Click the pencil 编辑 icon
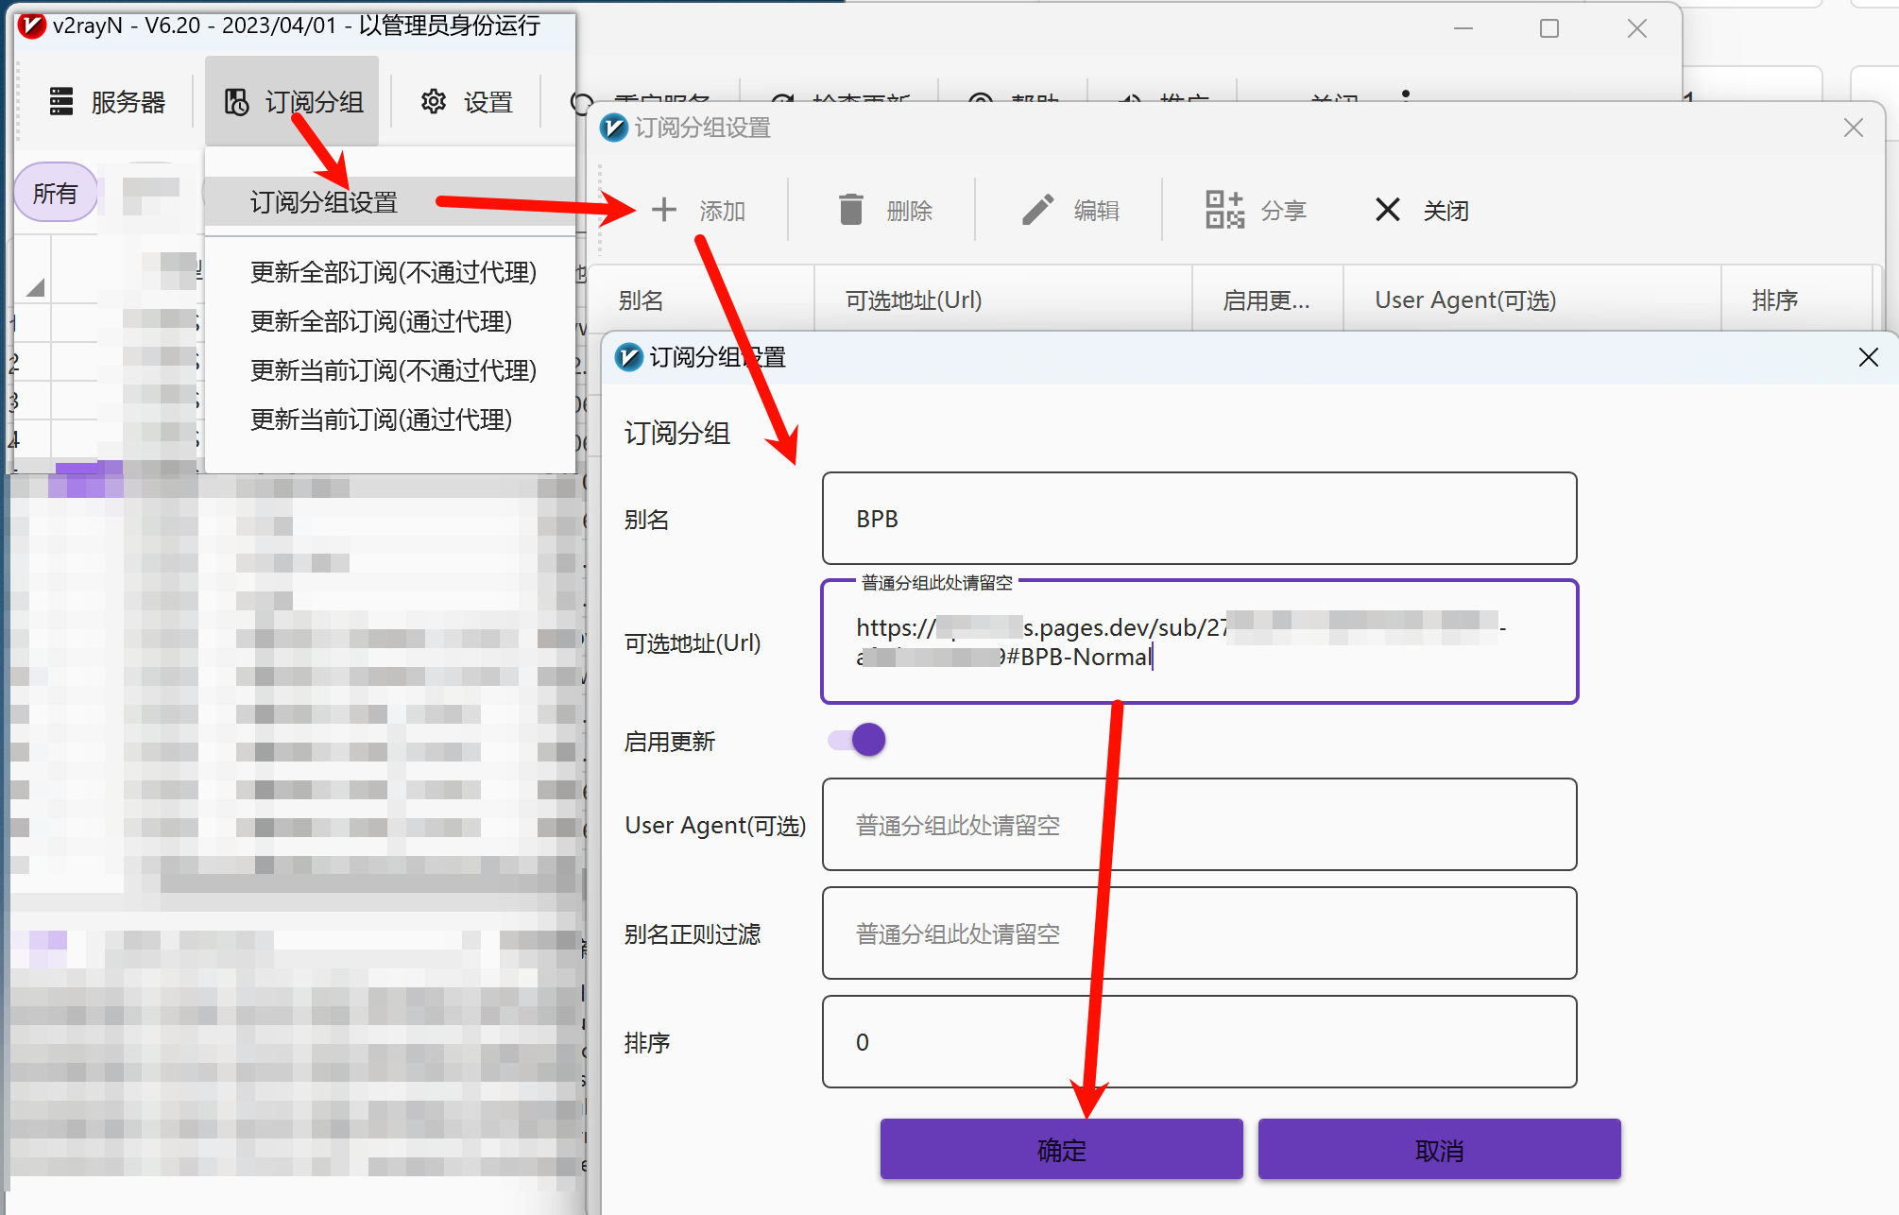The height and width of the screenshot is (1215, 1899). (x=1037, y=210)
